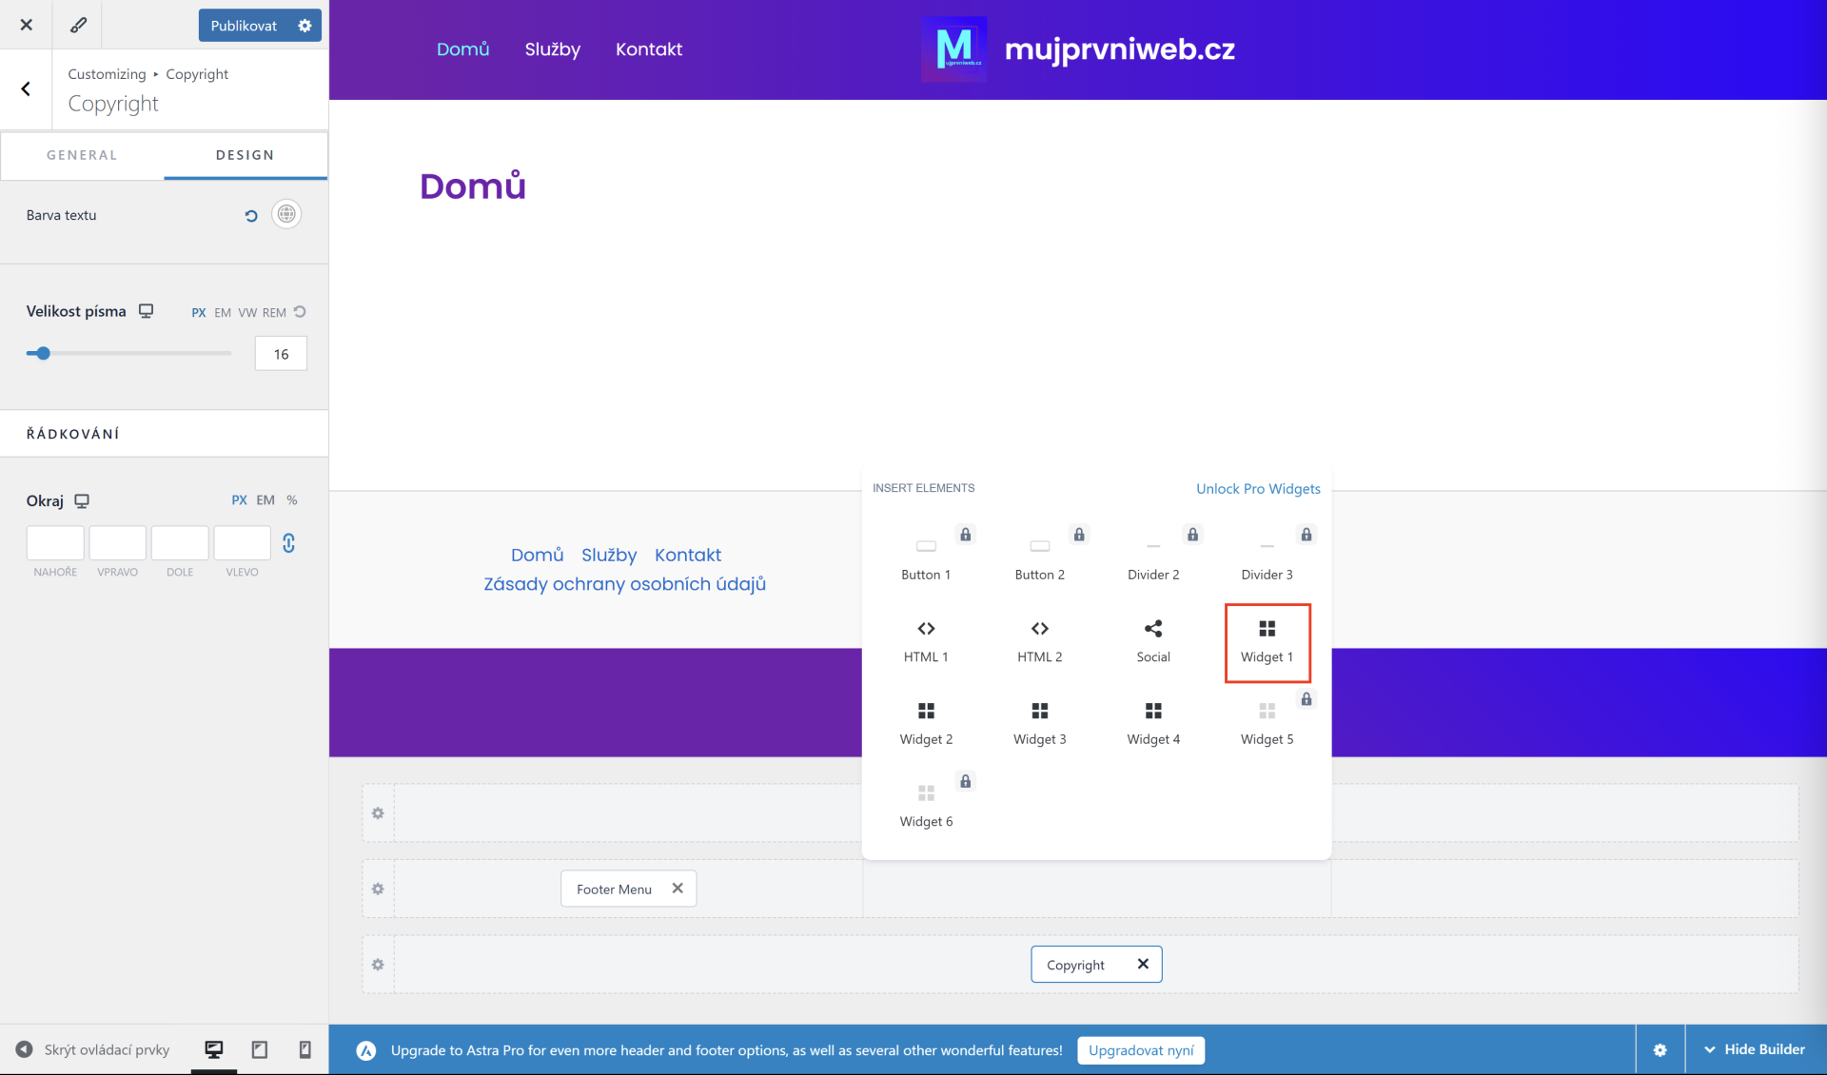Switch preview to tablet device
The height and width of the screenshot is (1075, 1827).
tap(259, 1049)
